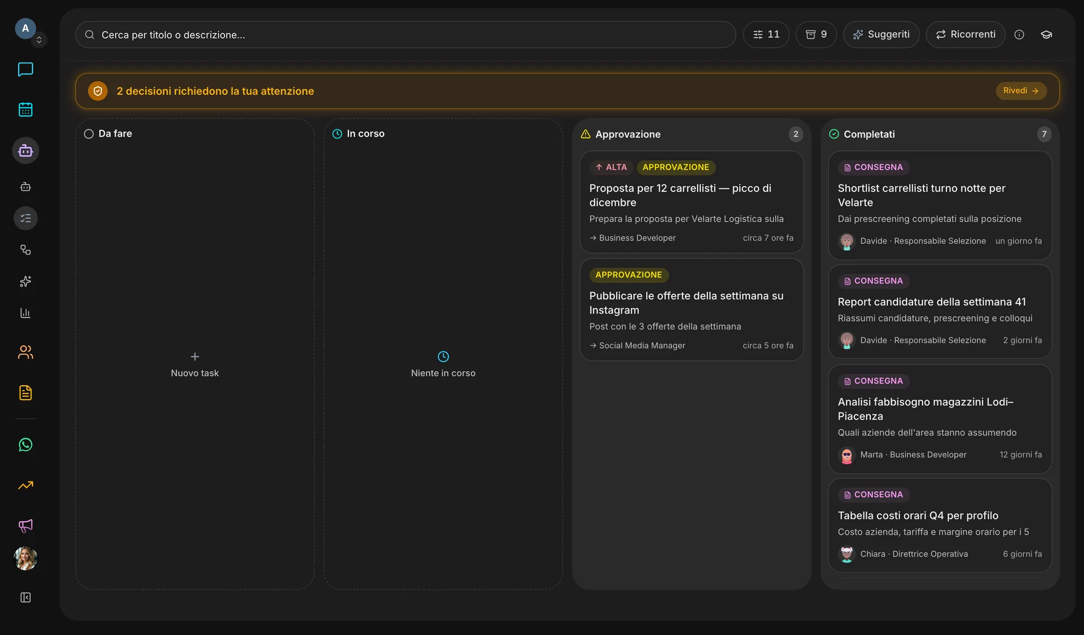Viewport: 1084px width, 635px height.
Task: Open Report candidature della settimana 41 card
Action: point(940,312)
